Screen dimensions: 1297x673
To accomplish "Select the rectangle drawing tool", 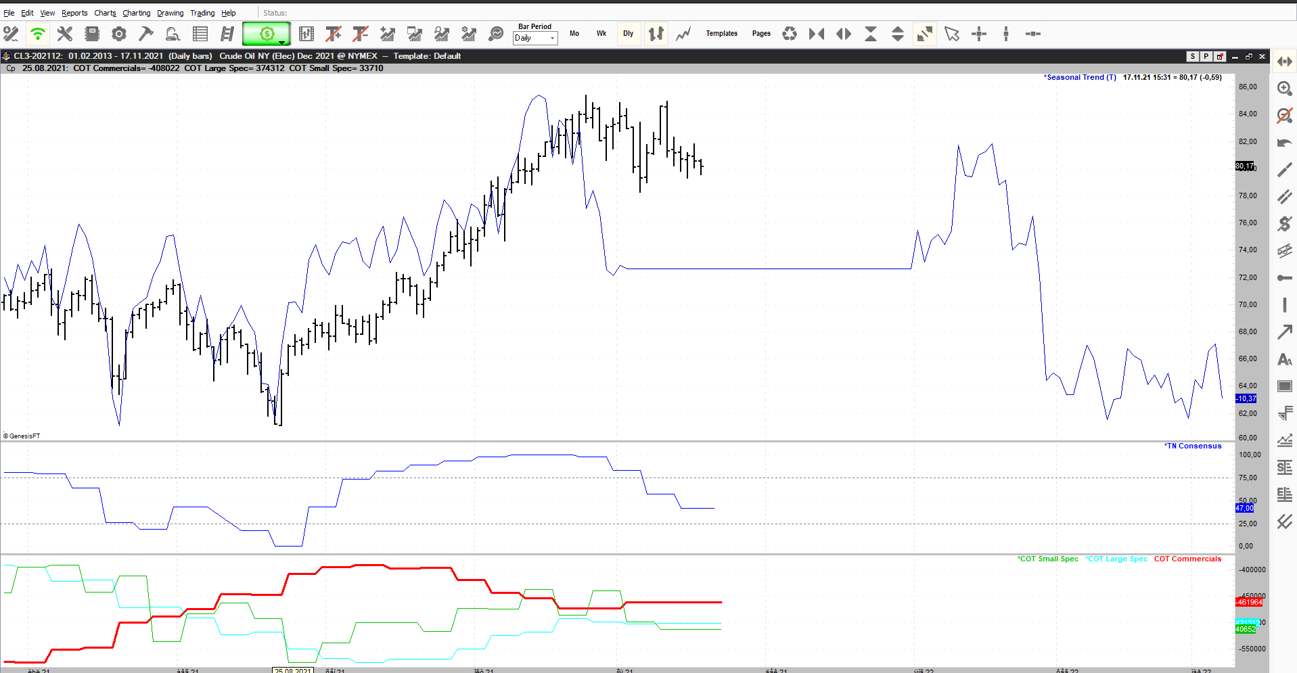I will (1284, 386).
